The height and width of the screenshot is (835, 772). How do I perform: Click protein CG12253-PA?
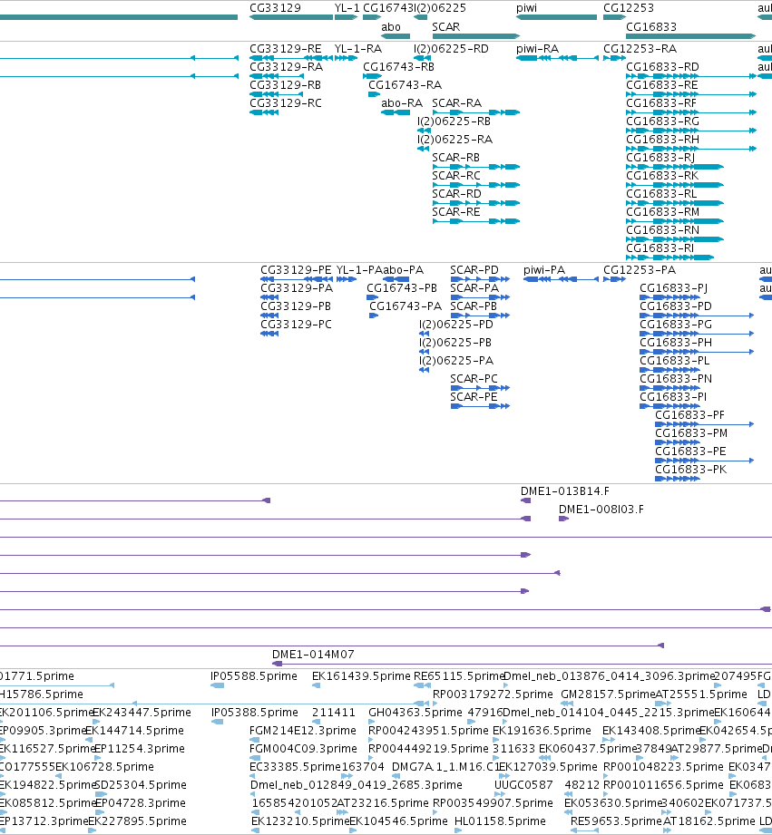640,270
